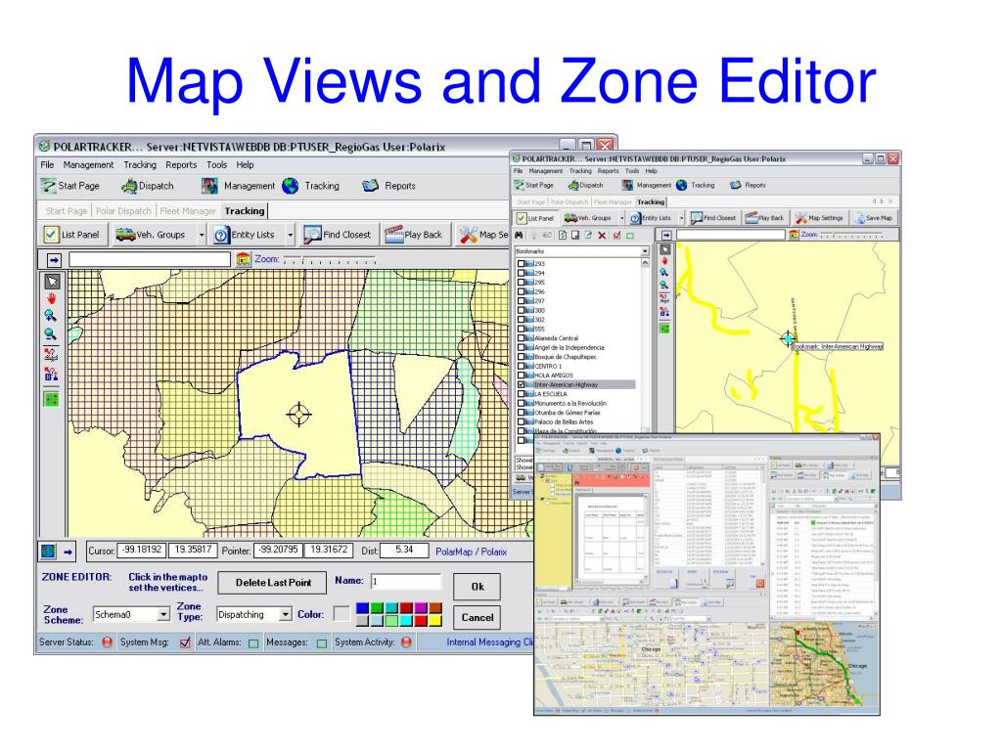The width and height of the screenshot is (1002, 751).
Task: Toggle the Att. Alarms checkbox in status bar
Action: 253,642
